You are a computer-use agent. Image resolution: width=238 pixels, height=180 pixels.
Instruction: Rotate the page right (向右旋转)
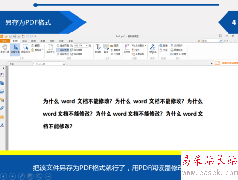pyautogui.click(x=76, y=54)
